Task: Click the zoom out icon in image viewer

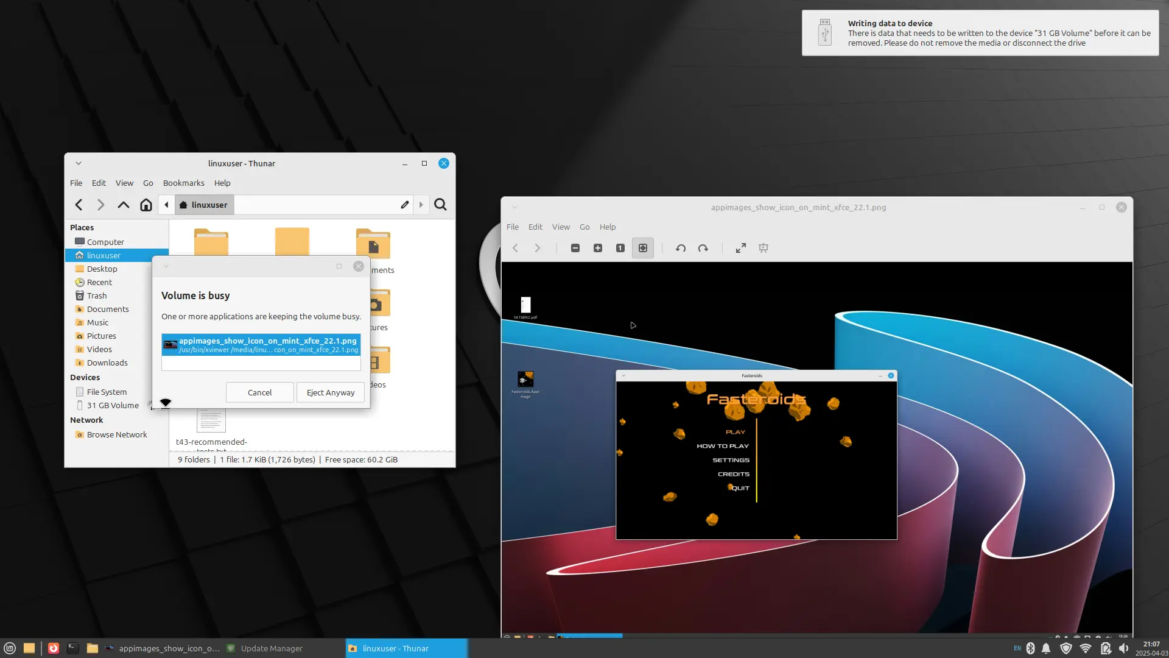Action: [x=575, y=248]
